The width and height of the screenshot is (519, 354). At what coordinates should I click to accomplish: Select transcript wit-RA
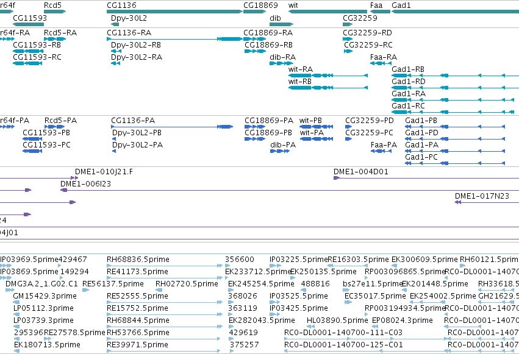328,76
